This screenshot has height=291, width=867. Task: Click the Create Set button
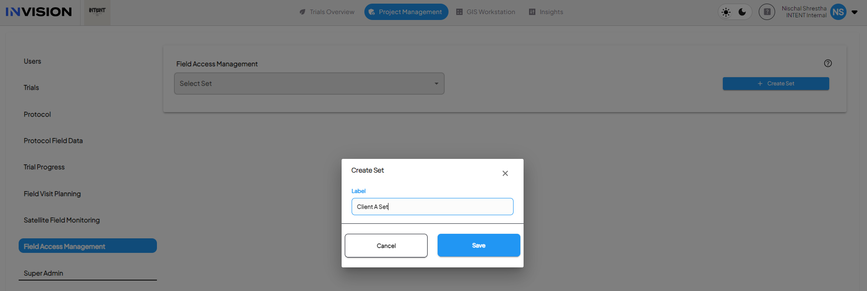tap(776, 84)
